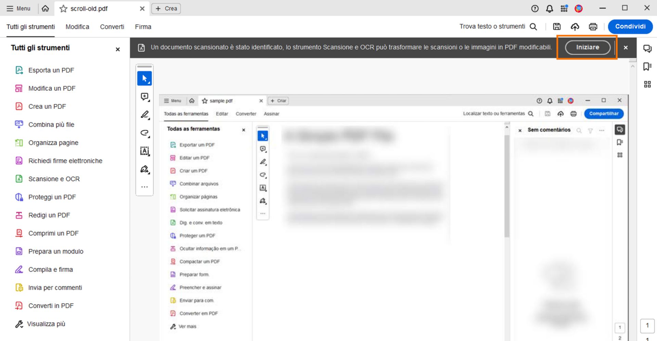Screen dimensions: 657x341
Task: Activate the Select arrow tool
Action: [144, 79]
